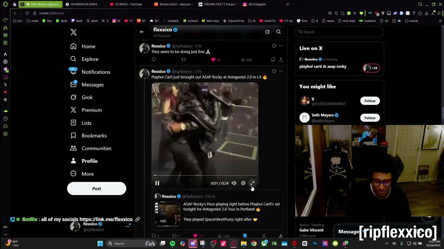The width and height of the screenshot is (444, 249).
Task: Open Grok from the sidebar
Action: click(81, 98)
